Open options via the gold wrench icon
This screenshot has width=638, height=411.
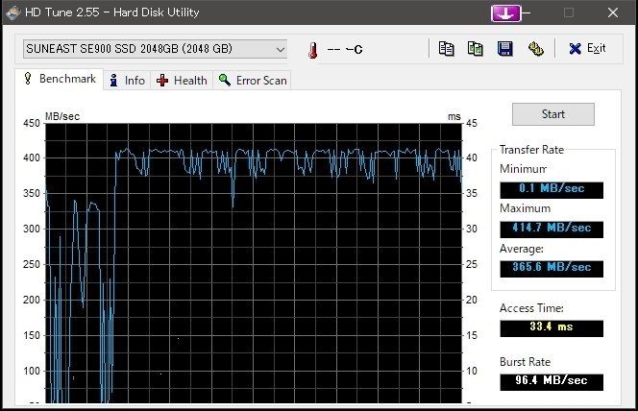pos(535,49)
